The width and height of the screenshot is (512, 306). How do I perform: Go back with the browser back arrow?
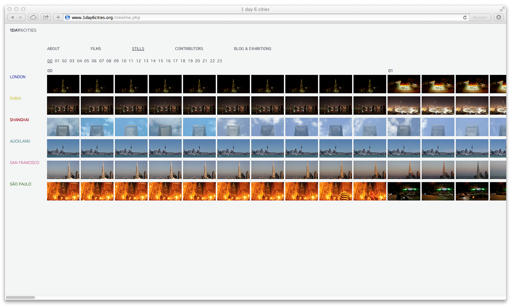(12, 17)
